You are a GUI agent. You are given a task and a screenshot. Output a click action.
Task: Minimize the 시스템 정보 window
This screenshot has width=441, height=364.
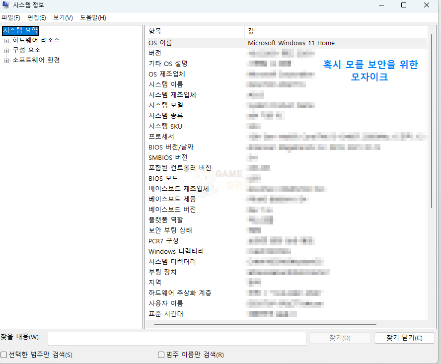[x=381, y=5]
